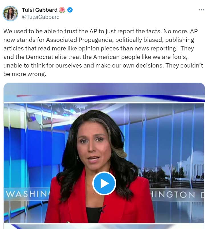Click the hibiscus flower emoji beside the name

pyautogui.click(x=62, y=10)
